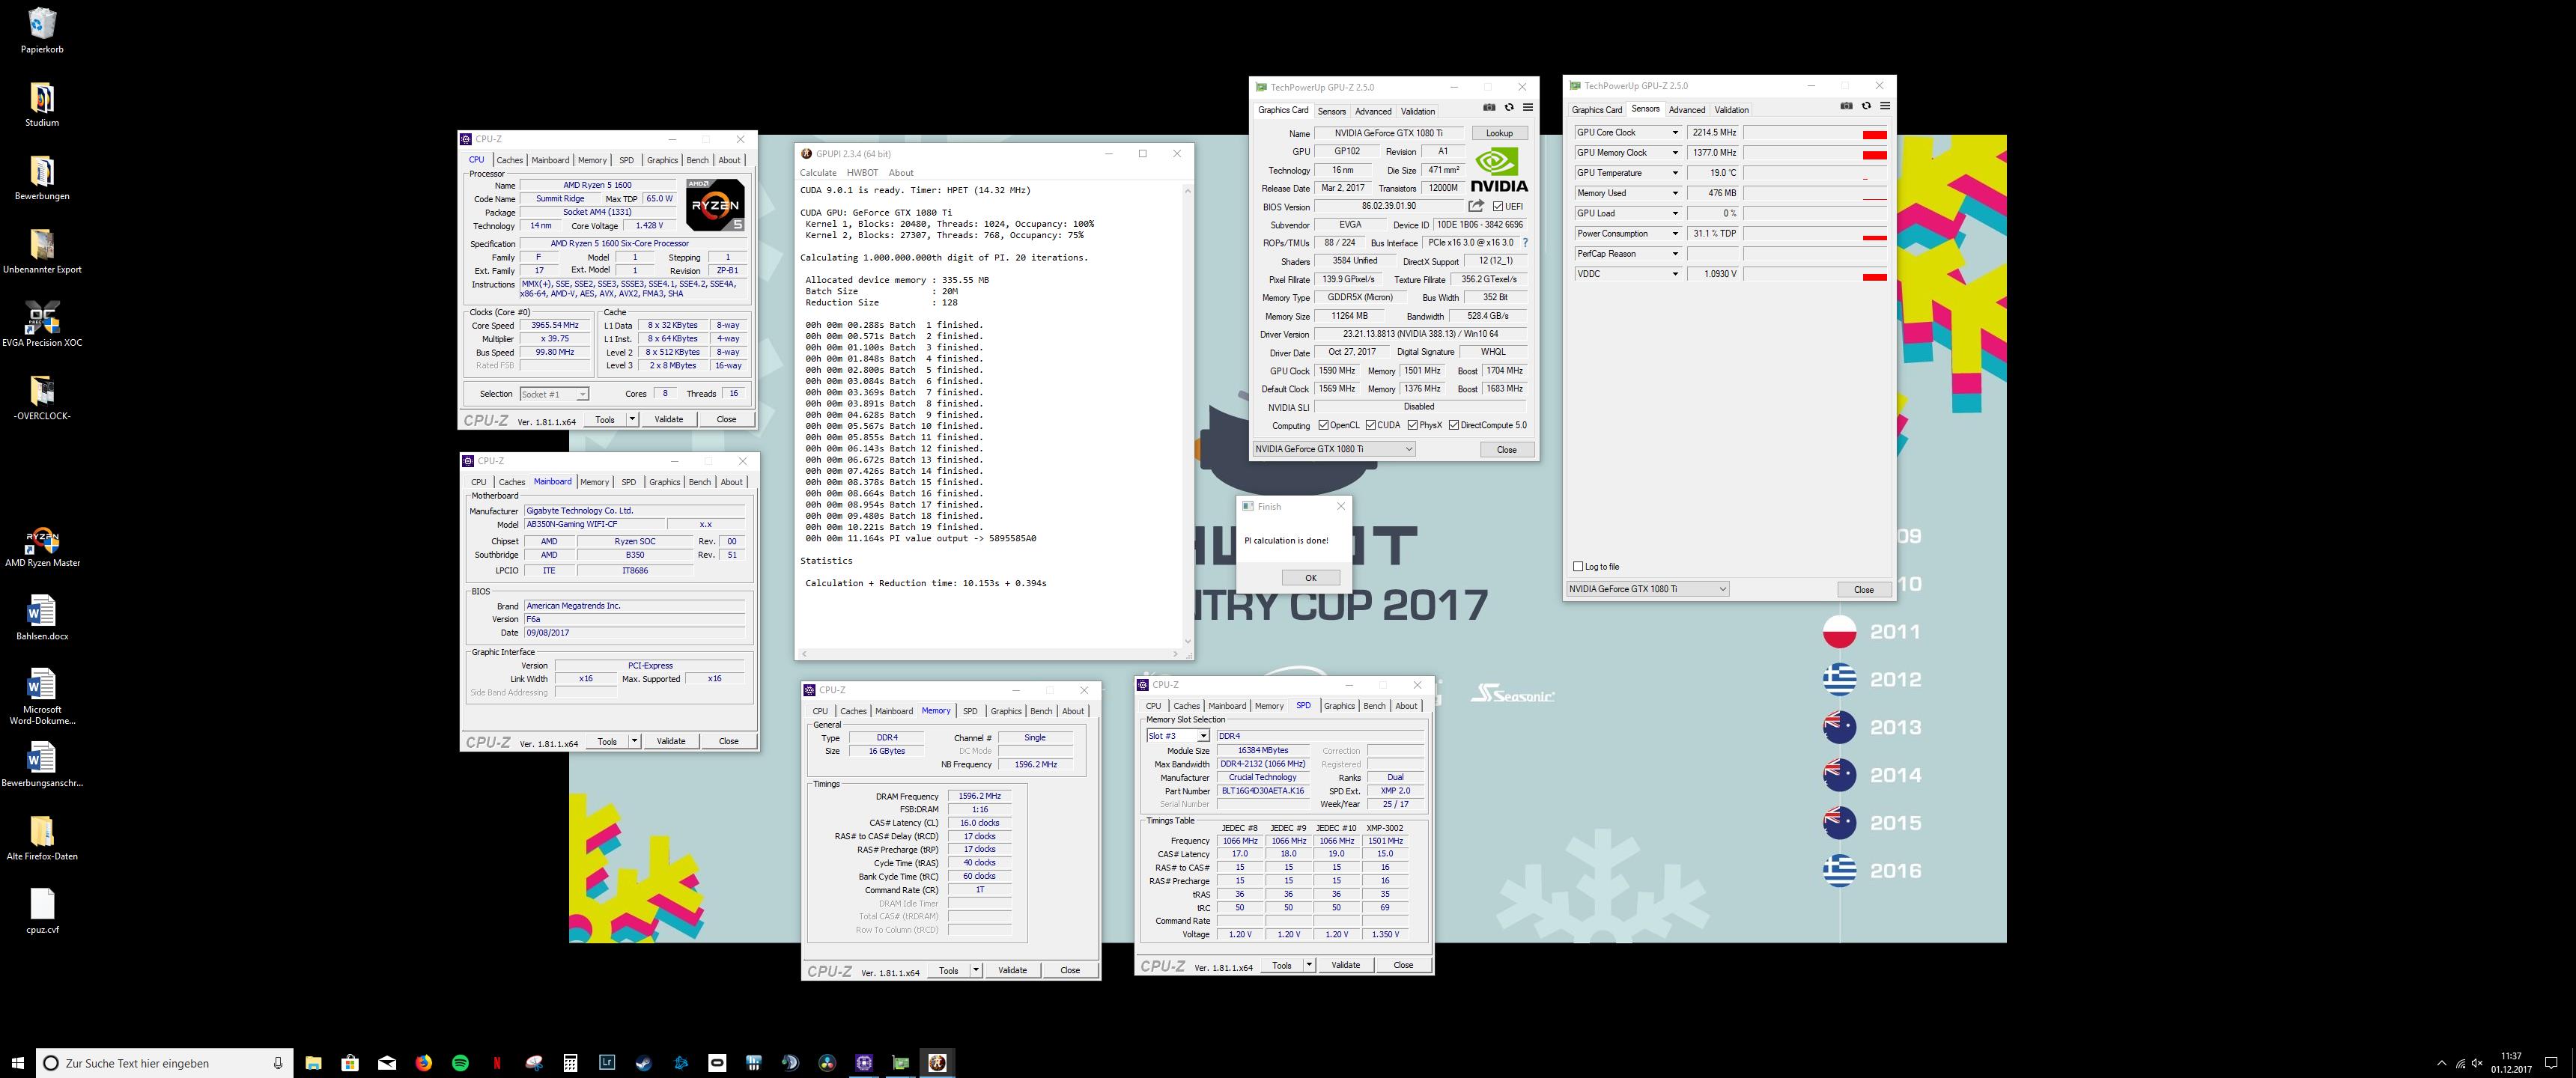Click Close in the CPU-Z SPD window
The height and width of the screenshot is (1078, 2576).
[x=1403, y=965]
